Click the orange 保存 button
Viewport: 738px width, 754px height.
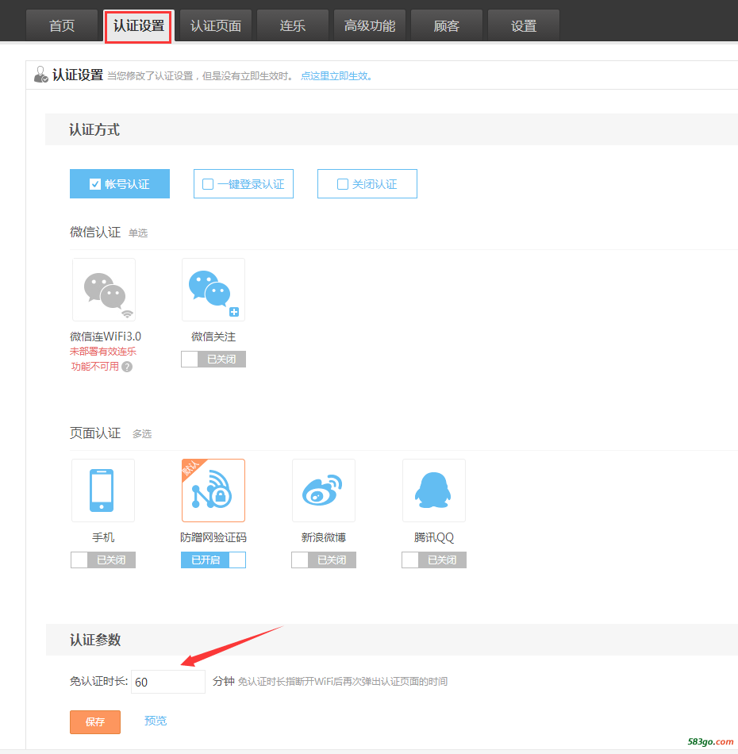[95, 722]
